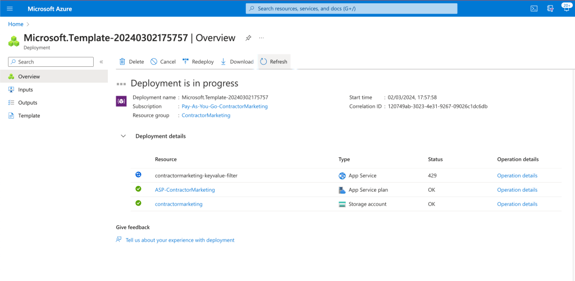Open ContractorMarketing resource group link

tap(206, 115)
